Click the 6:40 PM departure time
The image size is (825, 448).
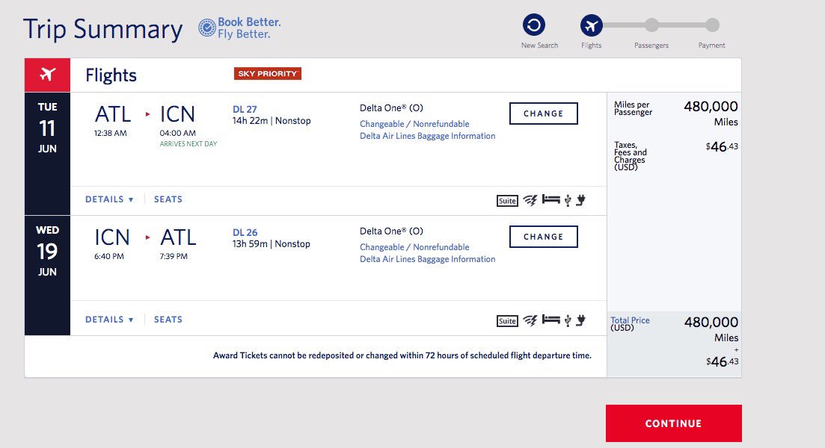pyautogui.click(x=109, y=257)
